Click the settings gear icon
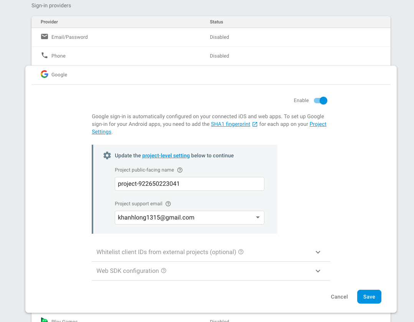 pos(107,155)
